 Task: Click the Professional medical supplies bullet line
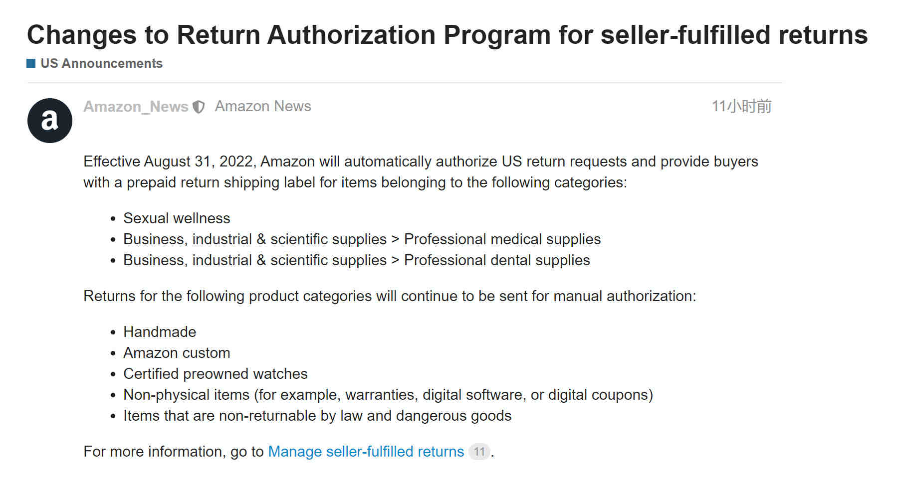pyautogui.click(x=362, y=239)
